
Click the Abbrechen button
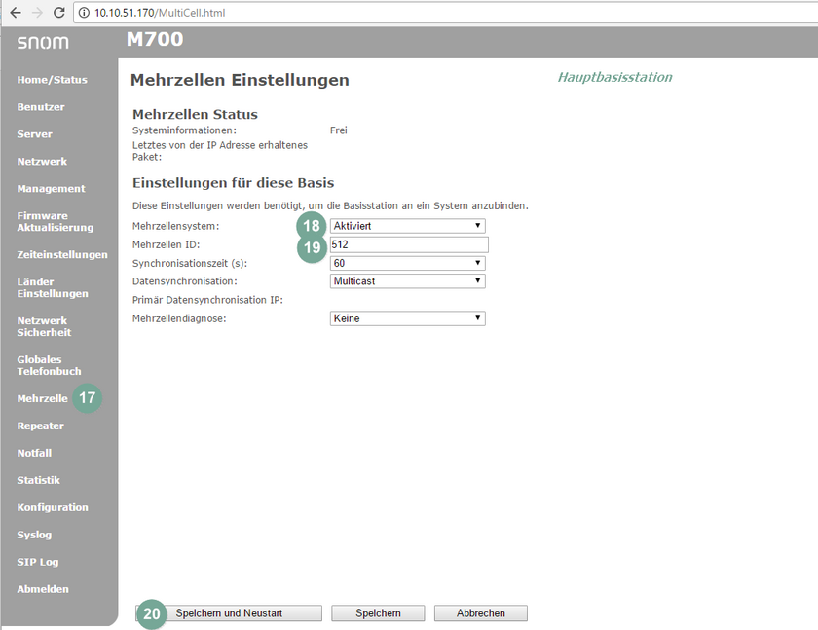[x=480, y=612]
